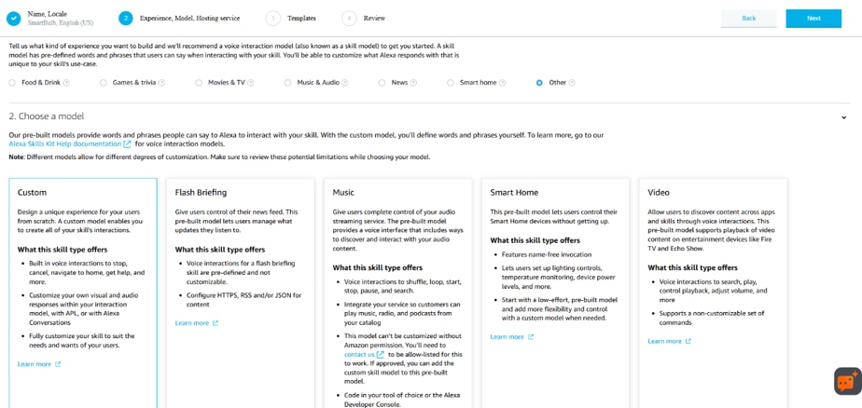Viewport: 862px width, 408px height.
Task: Select the Music & Audio radio option
Action: click(x=287, y=83)
